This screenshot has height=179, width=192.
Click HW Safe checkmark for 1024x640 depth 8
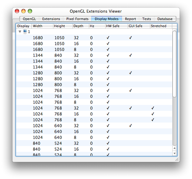(x=108, y=137)
